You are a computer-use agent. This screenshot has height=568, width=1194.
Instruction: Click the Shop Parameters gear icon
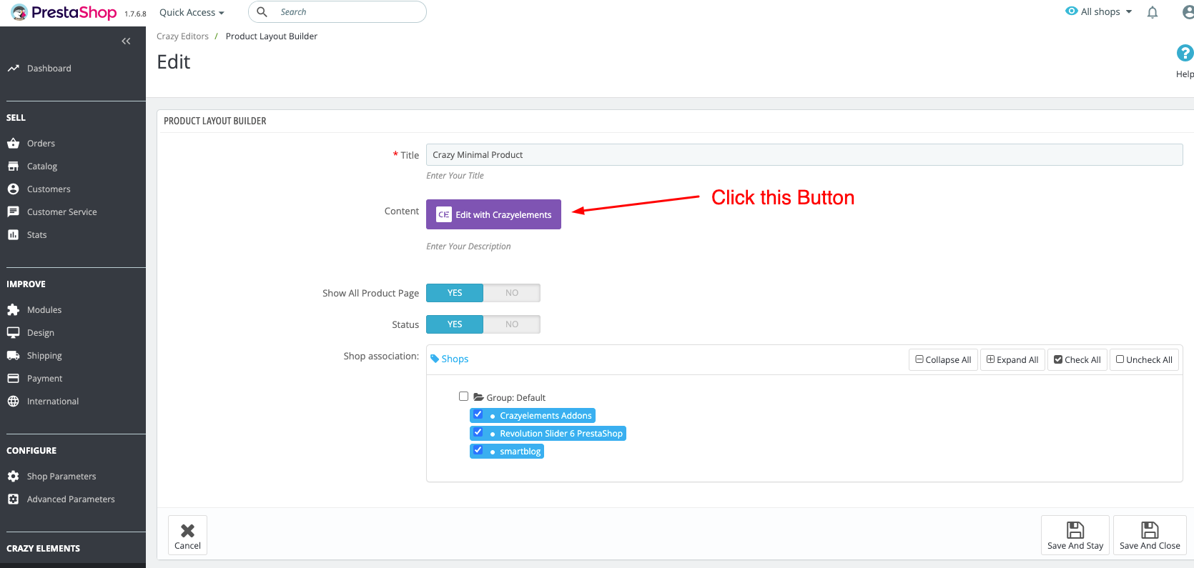coord(13,477)
